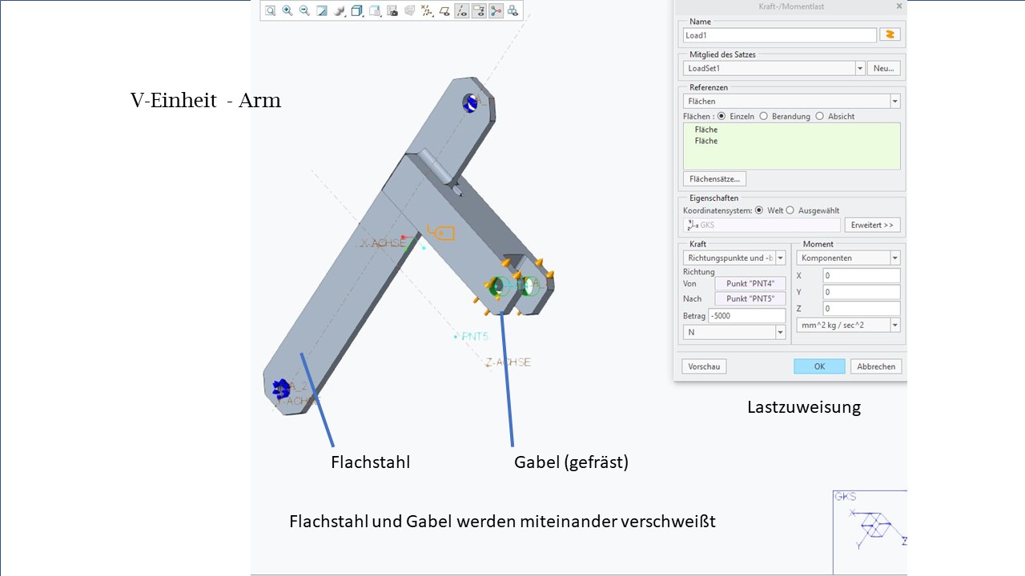Select the first Fläche list entry
The image size is (1025, 576).
click(x=706, y=130)
